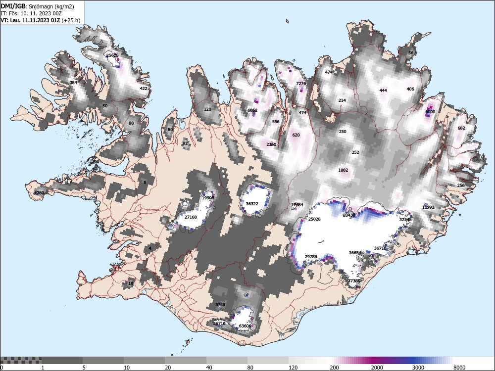This screenshot has width=495, height=371.
Task: Click the snow value '29786' on the map
Action: pyautogui.click(x=311, y=256)
